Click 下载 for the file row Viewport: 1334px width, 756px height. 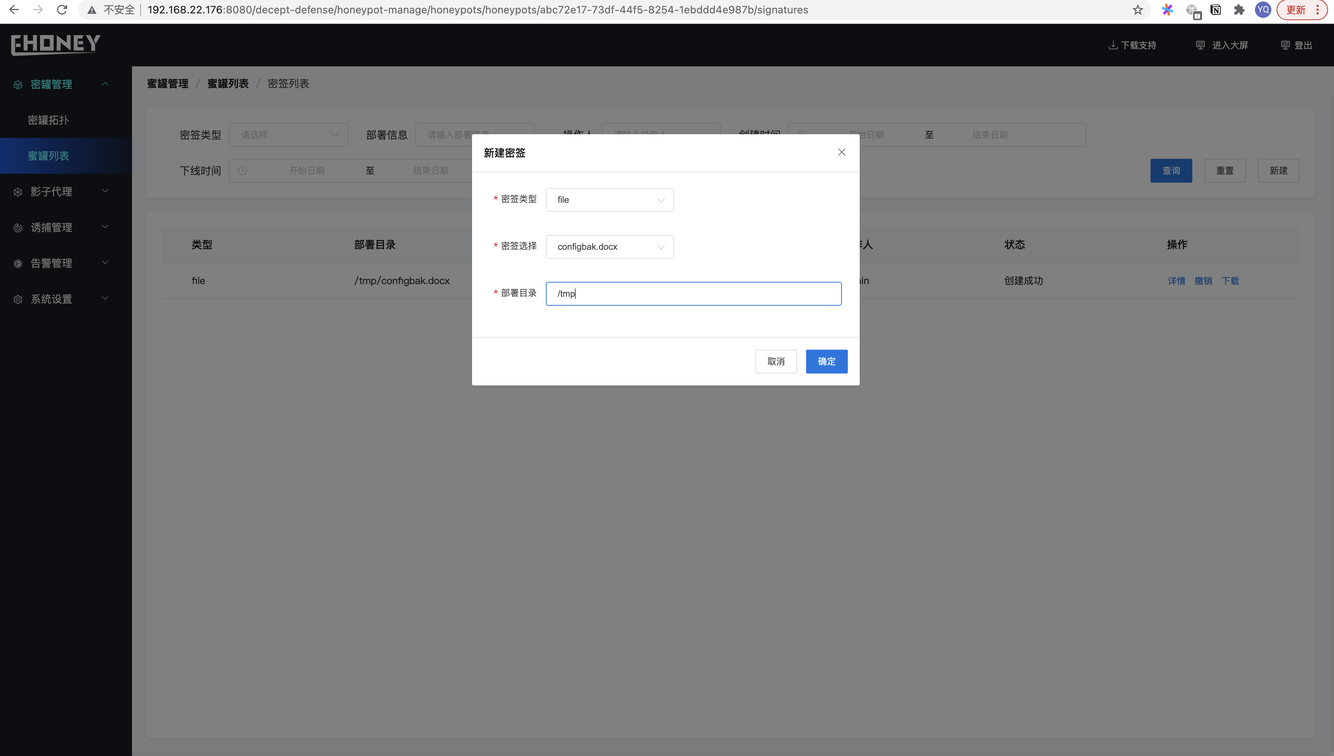pyautogui.click(x=1230, y=281)
